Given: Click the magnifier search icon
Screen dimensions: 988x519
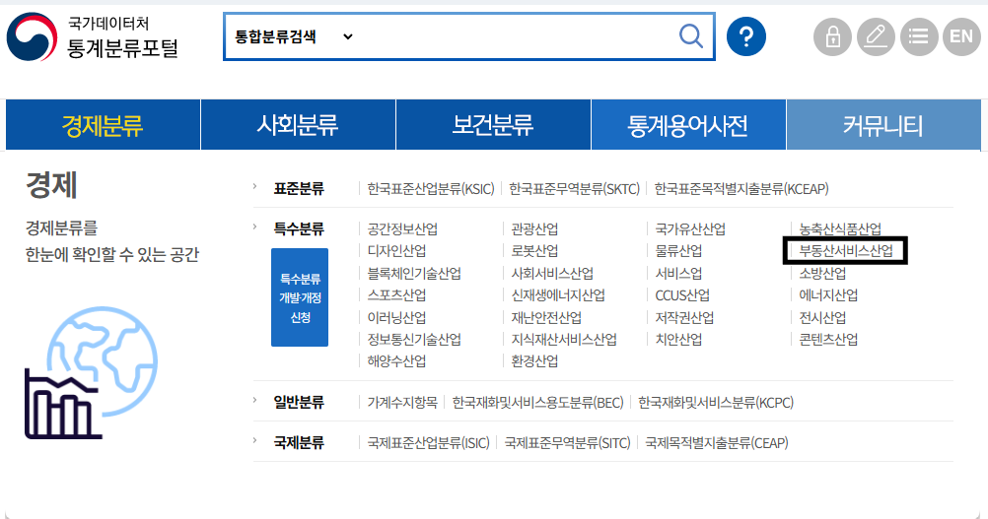Looking at the screenshot, I should (691, 36).
